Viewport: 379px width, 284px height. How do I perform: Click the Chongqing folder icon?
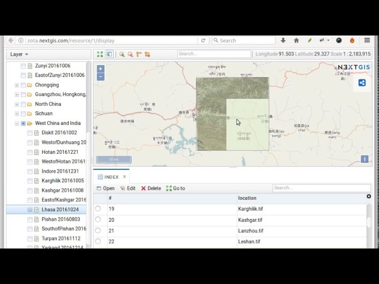click(30, 85)
